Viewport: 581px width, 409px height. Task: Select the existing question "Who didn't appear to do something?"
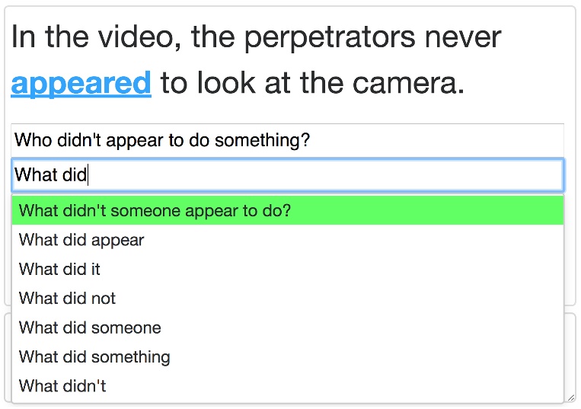point(162,140)
